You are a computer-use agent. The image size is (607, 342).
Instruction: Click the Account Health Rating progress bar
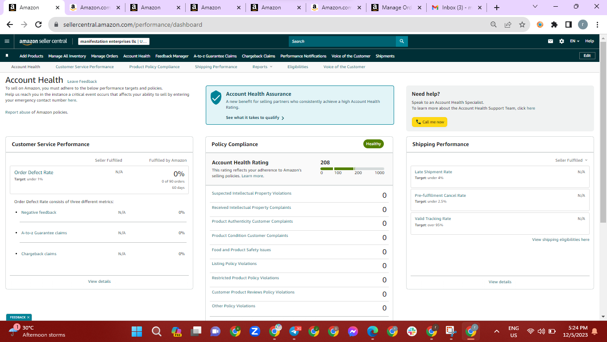coord(352,169)
